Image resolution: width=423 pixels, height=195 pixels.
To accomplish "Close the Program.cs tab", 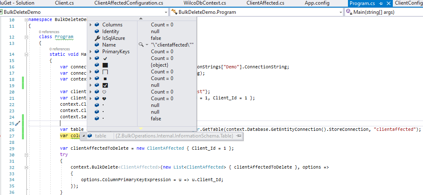I will (x=389, y=3).
